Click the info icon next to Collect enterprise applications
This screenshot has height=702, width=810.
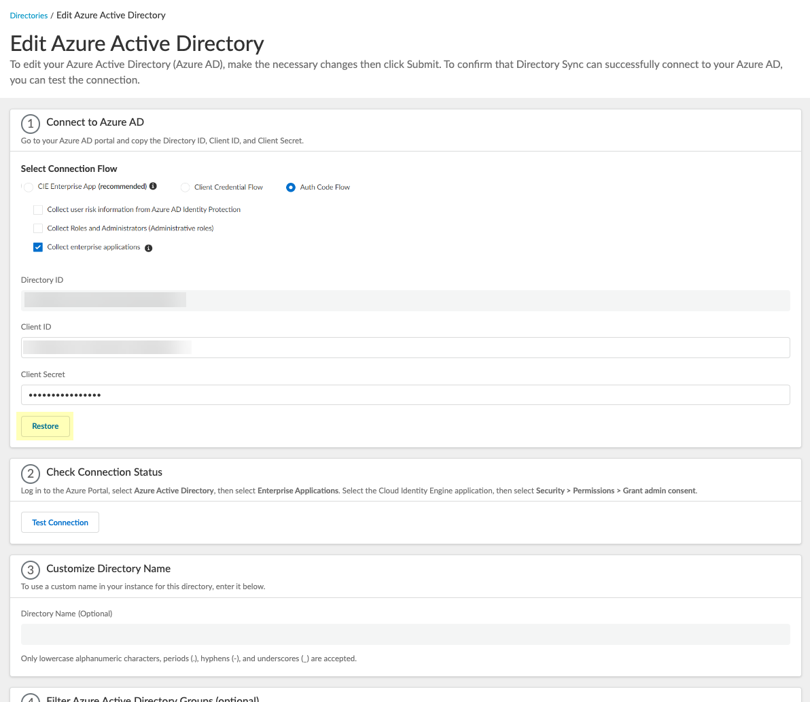pyautogui.click(x=149, y=248)
